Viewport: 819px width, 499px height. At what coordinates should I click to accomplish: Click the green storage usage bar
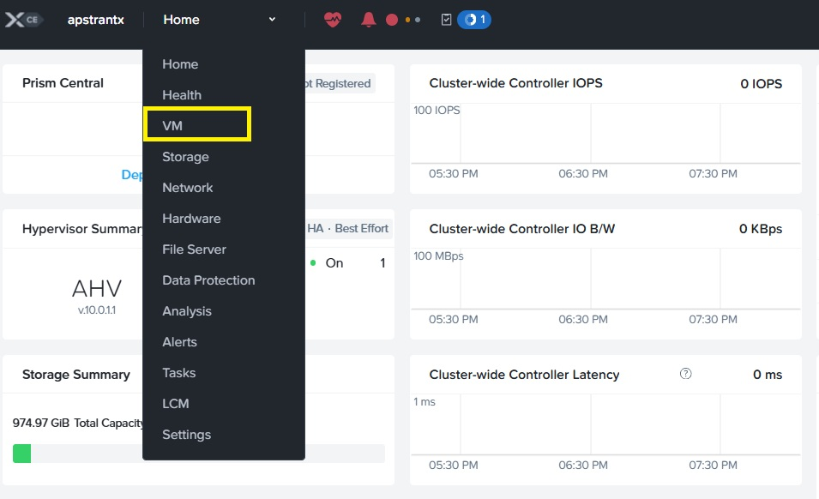pyautogui.click(x=22, y=454)
